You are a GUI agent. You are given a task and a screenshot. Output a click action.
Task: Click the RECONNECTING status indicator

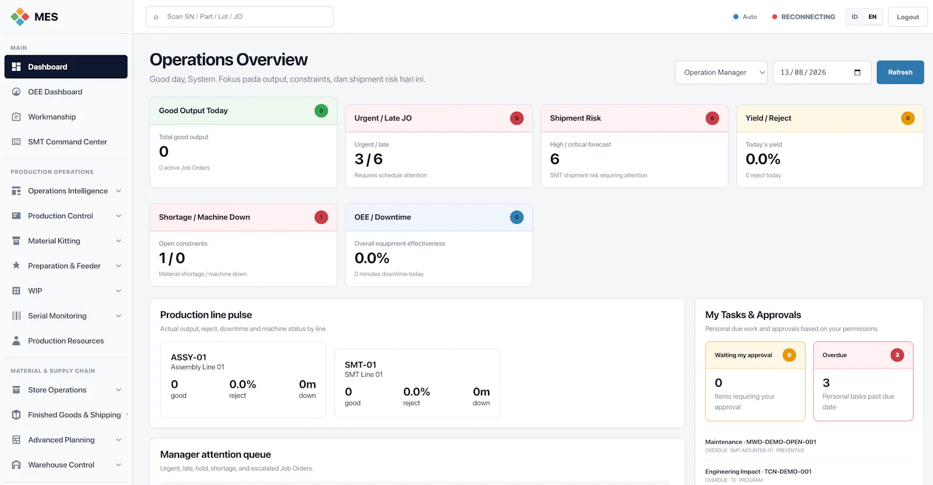804,17
